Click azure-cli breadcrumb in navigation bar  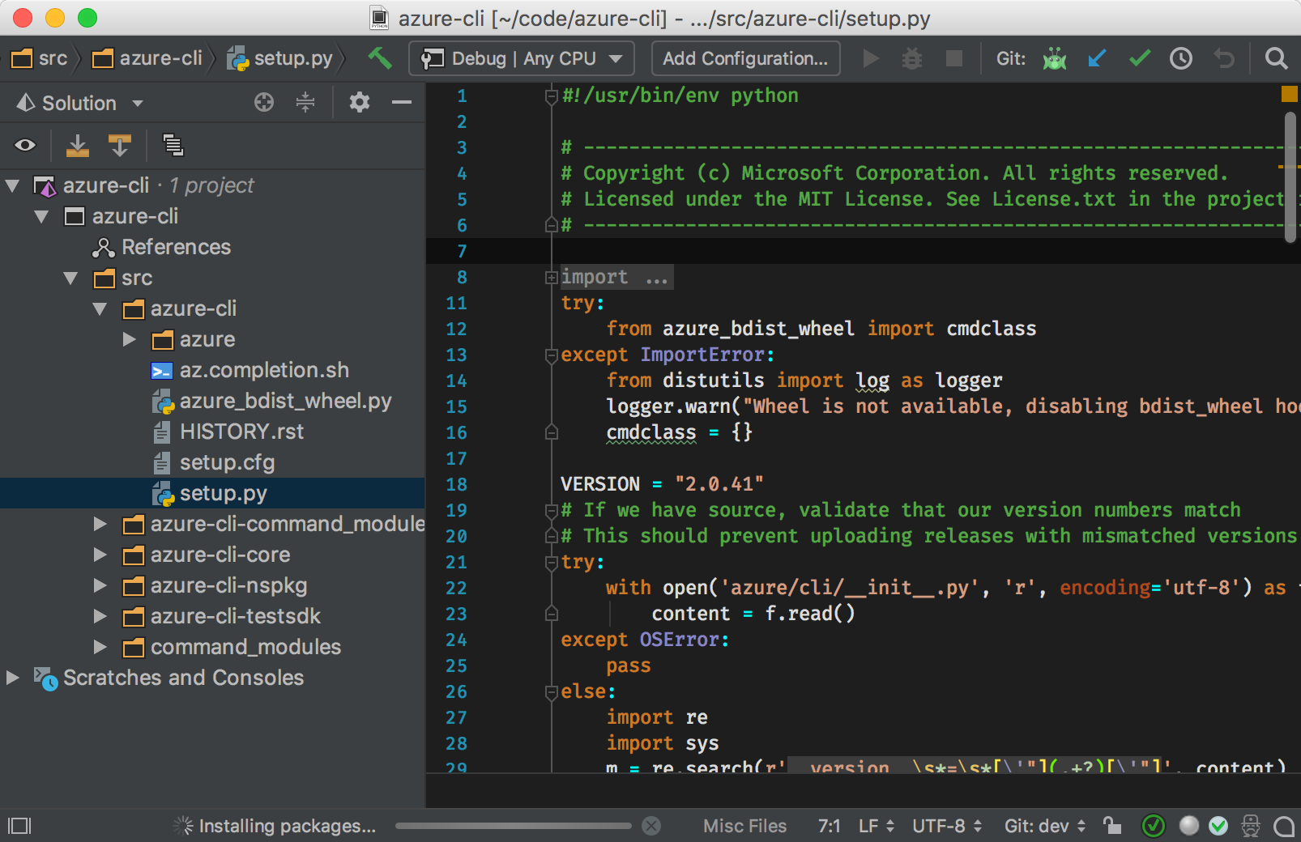click(x=147, y=58)
